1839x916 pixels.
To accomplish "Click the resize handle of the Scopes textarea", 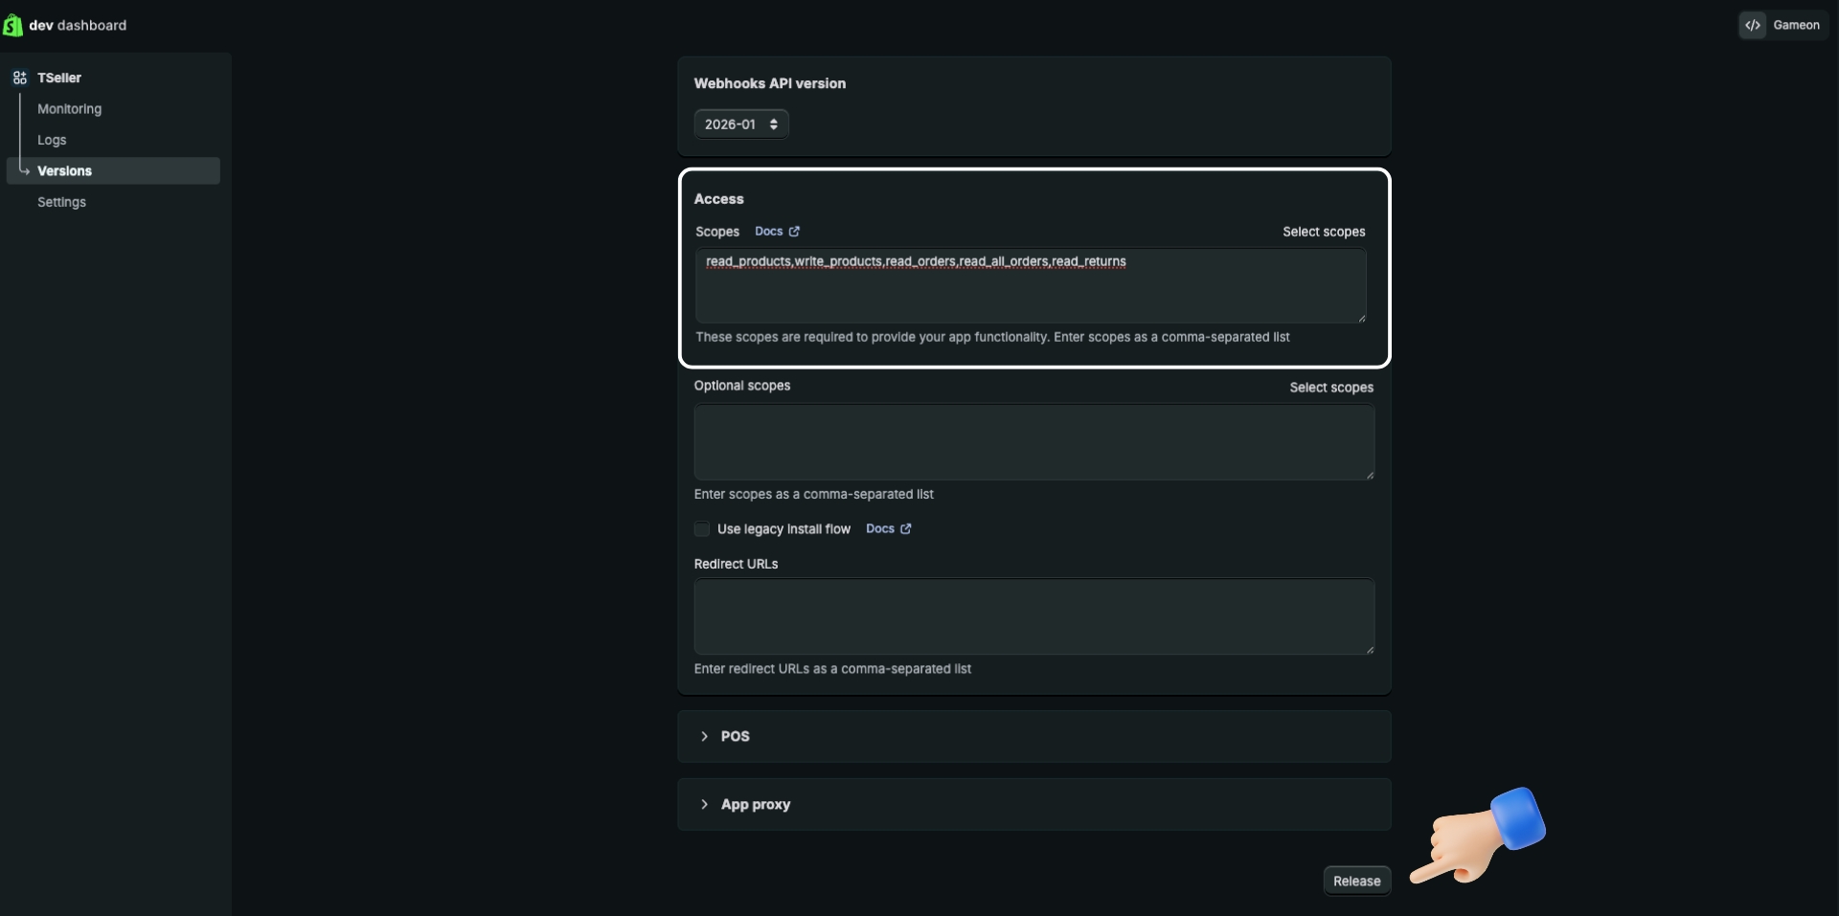I will coord(1362,318).
